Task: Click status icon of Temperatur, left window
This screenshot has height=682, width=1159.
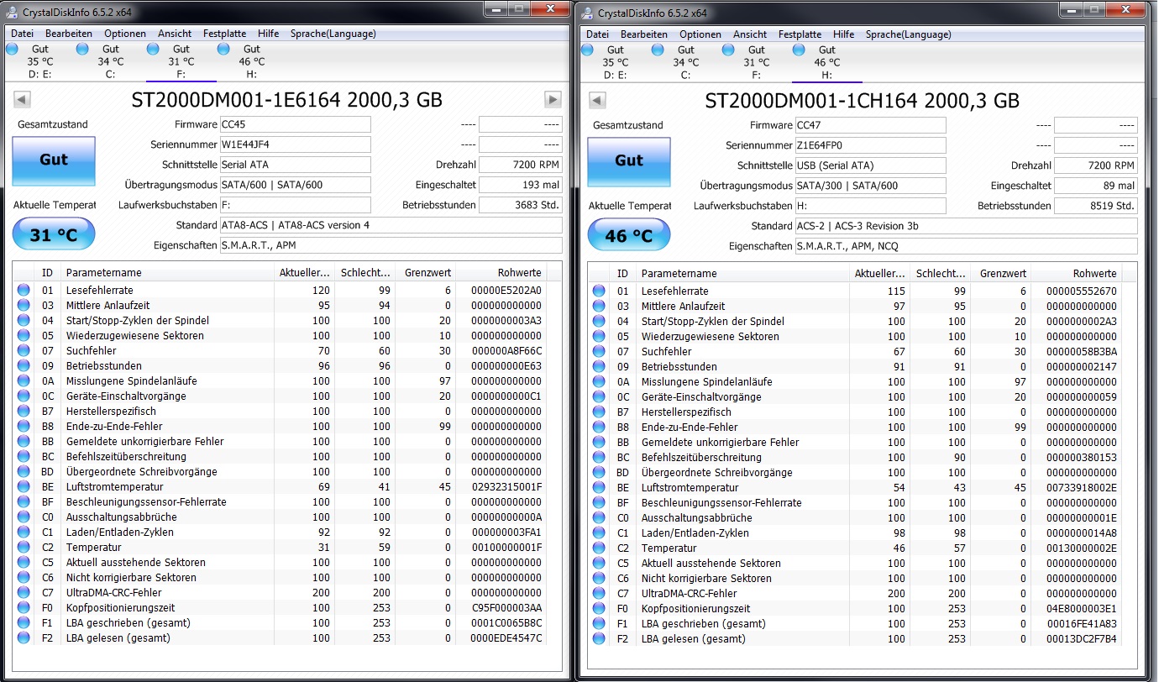Action: (24, 547)
